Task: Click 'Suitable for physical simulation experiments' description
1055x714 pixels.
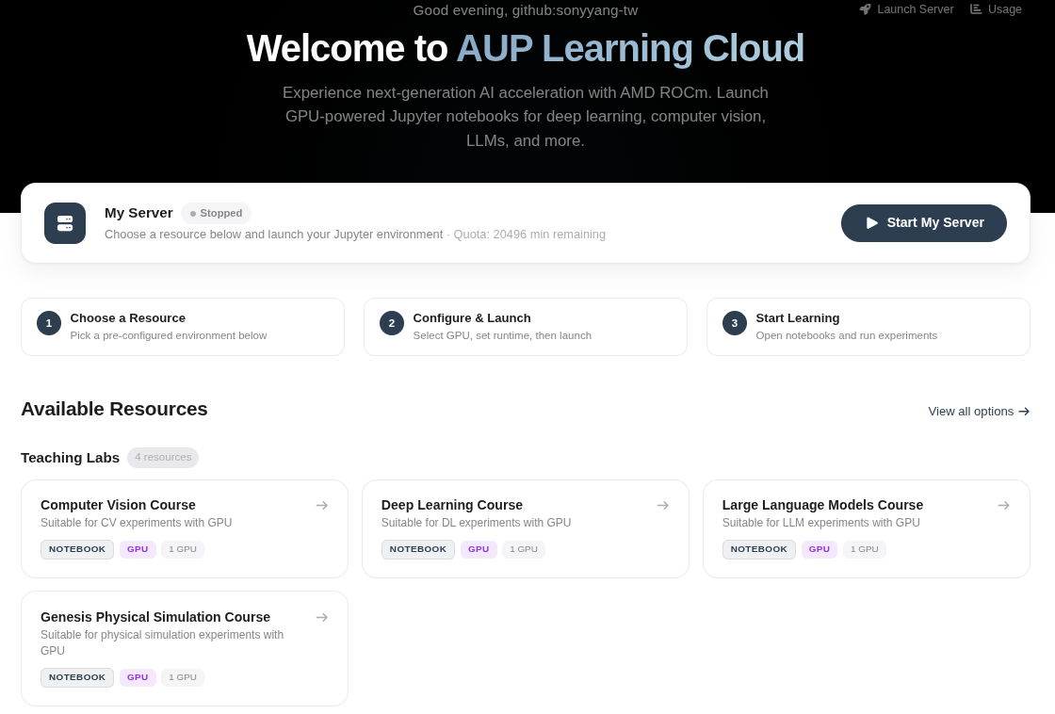Action: point(162,642)
